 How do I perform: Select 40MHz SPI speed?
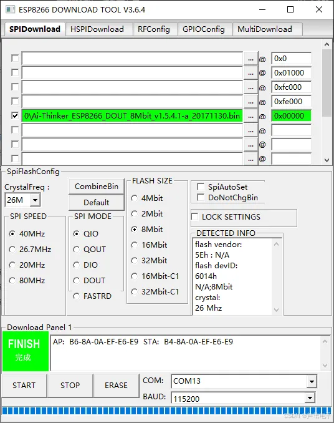click(x=12, y=233)
